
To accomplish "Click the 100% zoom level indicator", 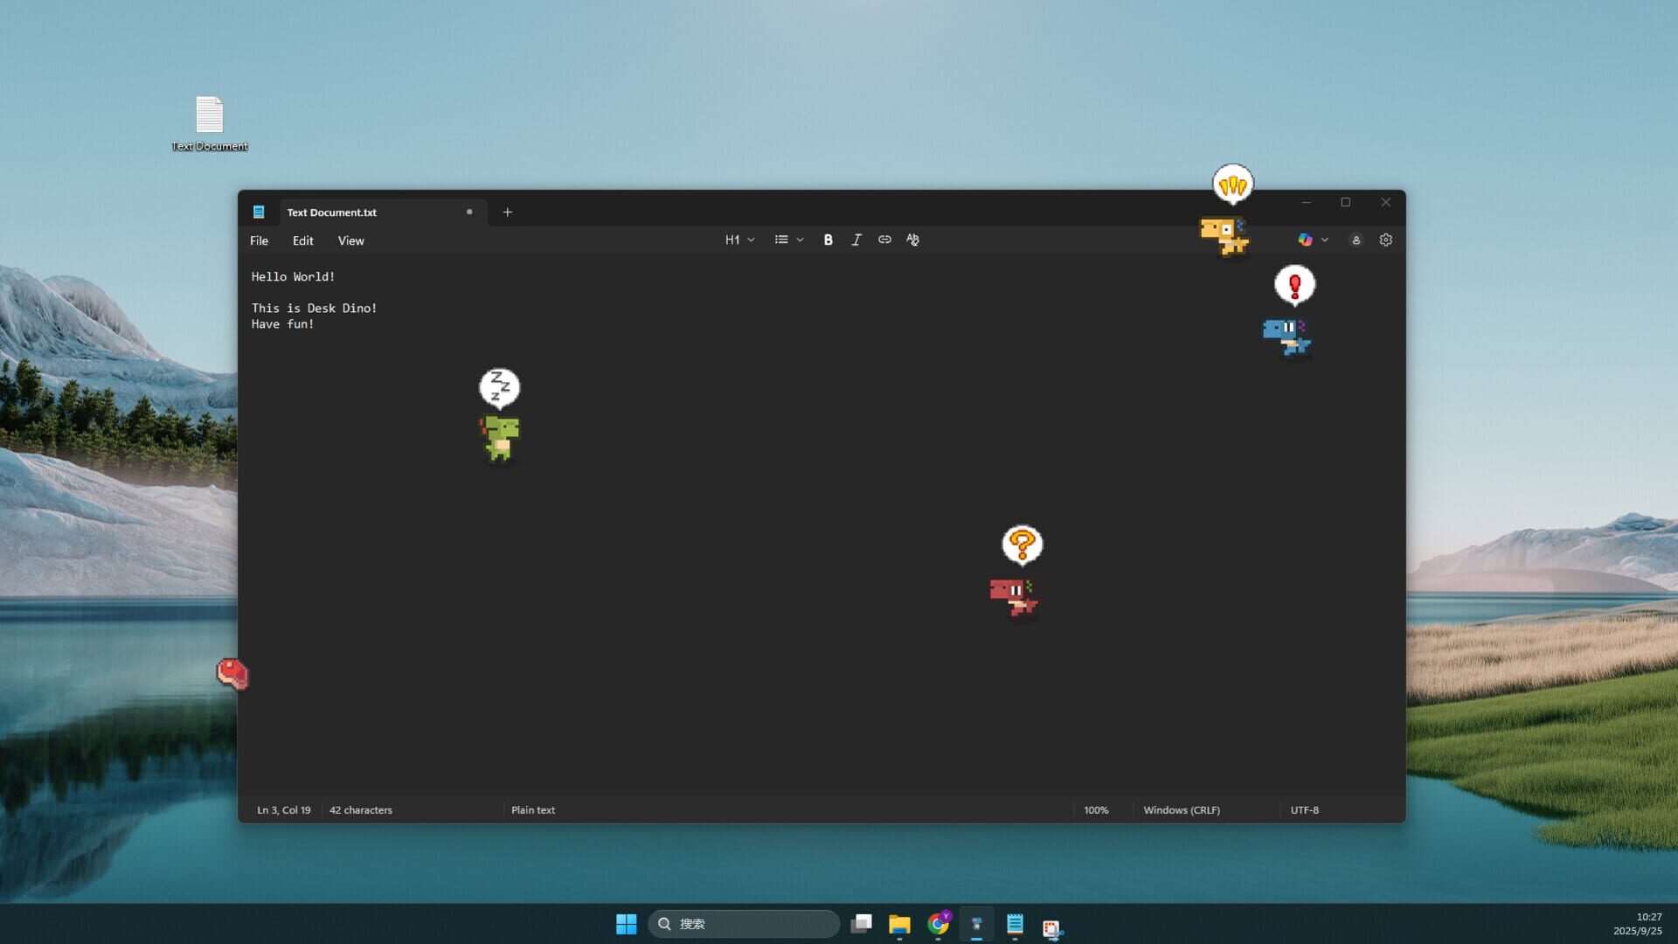I will pyautogui.click(x=1095, y=809).
